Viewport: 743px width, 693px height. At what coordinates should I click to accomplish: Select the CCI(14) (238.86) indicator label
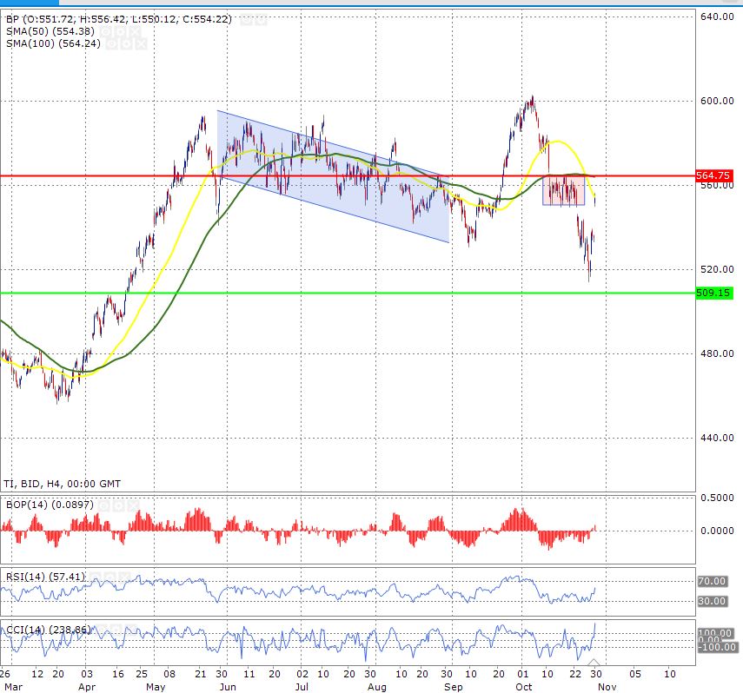[48, 630]
